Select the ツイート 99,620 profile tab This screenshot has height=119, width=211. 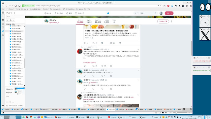(80, 21)
